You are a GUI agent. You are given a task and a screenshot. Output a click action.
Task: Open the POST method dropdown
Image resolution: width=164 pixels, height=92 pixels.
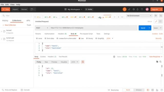click(42, 28)
